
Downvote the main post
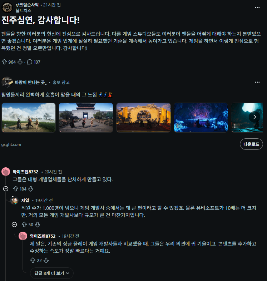pos(20,62)
